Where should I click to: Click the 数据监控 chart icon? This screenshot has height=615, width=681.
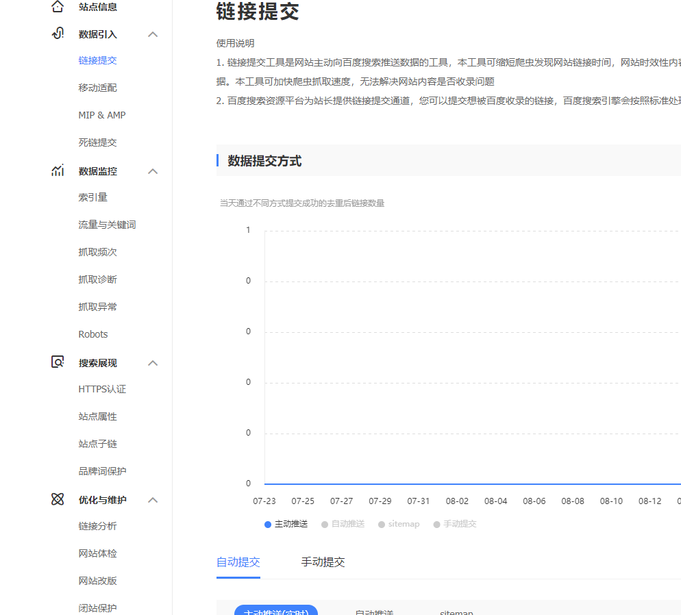click(x=58, y=171)
